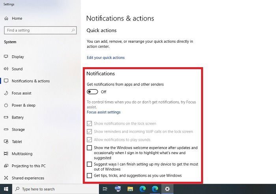Viewport: 276px width, 194px height.
Task: Click the Settings gear taskbar icon
Action: pyautogui.click(x=167, y=189)
